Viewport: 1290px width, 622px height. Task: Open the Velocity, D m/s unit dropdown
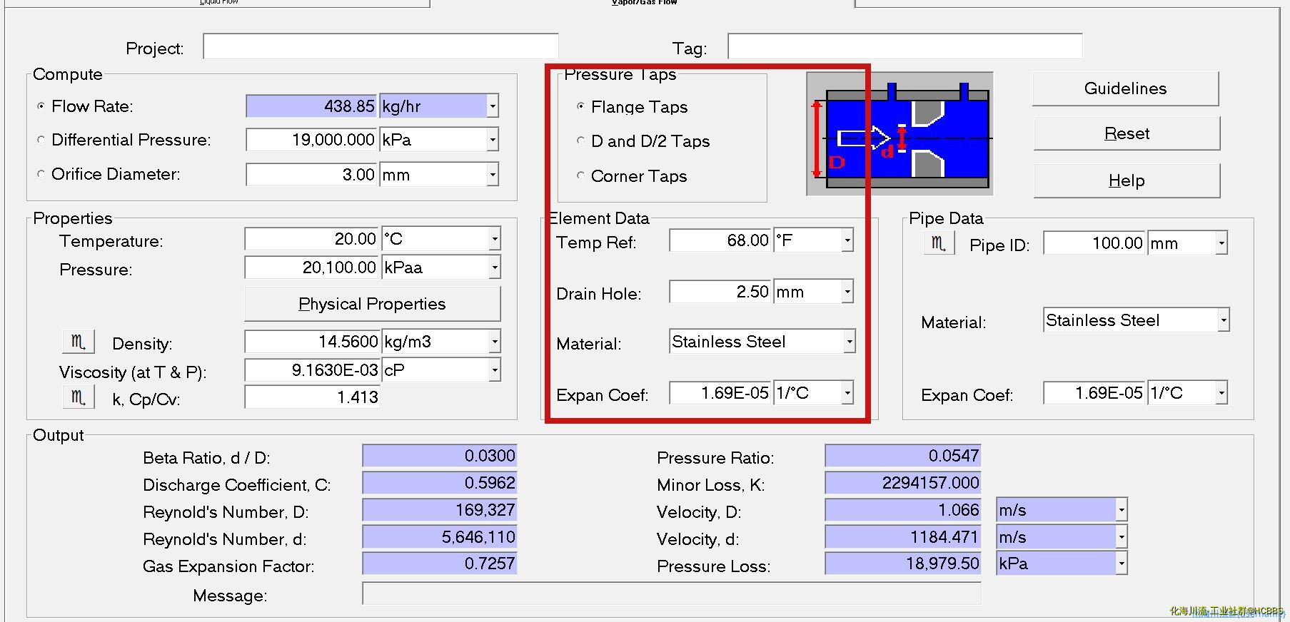click(x=1122, y=510)
